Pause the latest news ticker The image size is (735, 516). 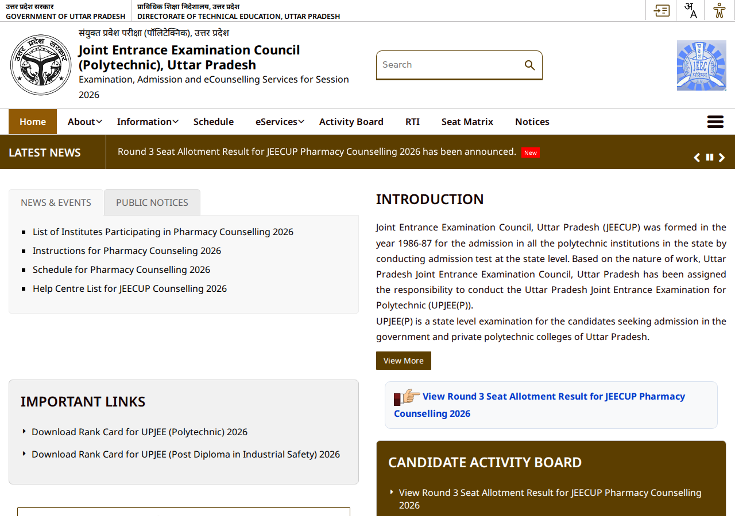tap(710, 157)
